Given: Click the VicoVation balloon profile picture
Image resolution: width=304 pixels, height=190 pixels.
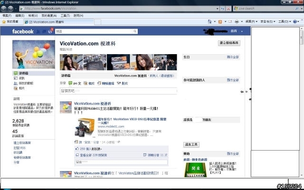Looking at the screenshot, I should (x=34, y=55).
